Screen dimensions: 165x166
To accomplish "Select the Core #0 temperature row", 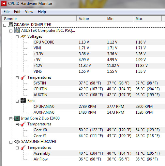I will click(99, 130).
